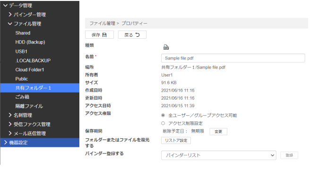310x170 pixels.
Task: Collapse the ファイル管理 section arrow
Action: point(10,24)
